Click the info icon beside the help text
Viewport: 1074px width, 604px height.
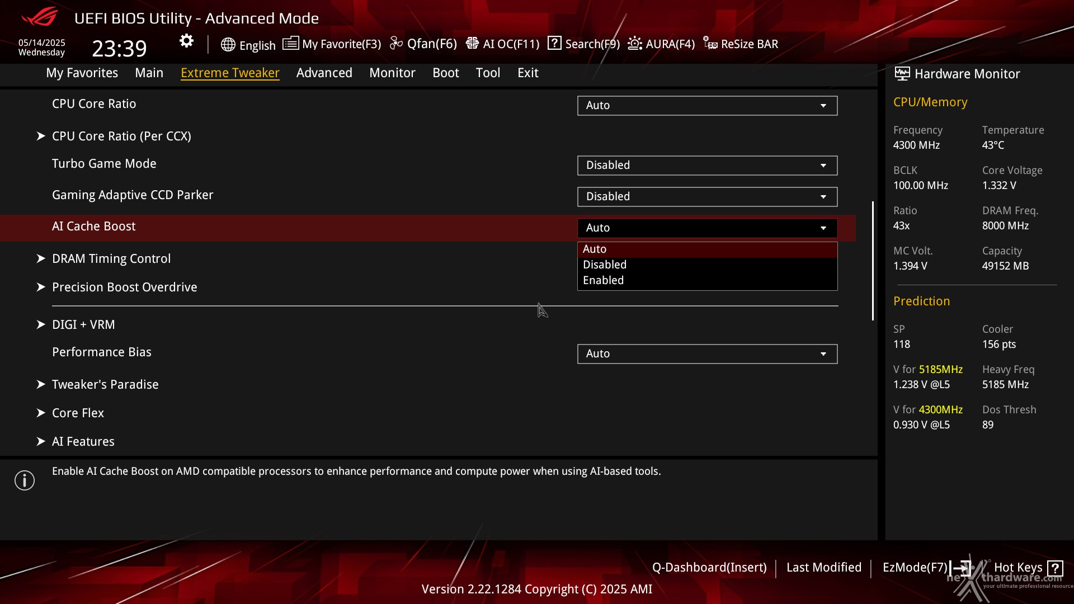click(25, 480)
